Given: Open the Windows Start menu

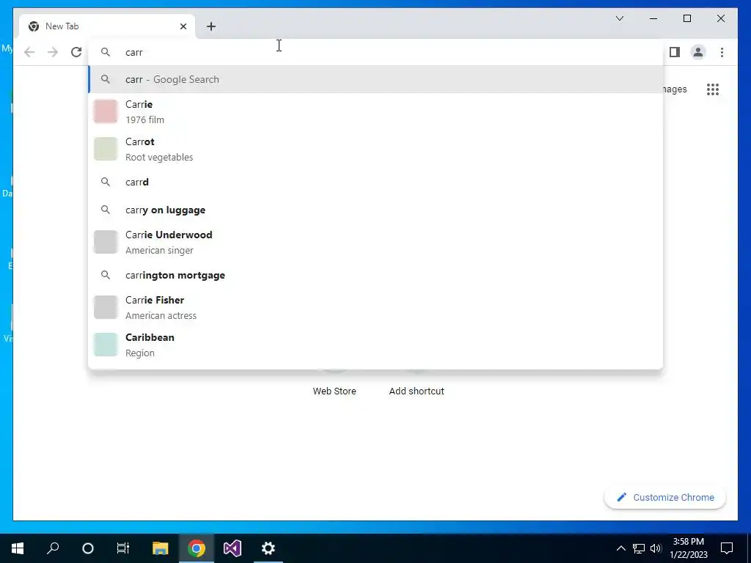Looking at the screenshot, I should (x=18, y=548).
